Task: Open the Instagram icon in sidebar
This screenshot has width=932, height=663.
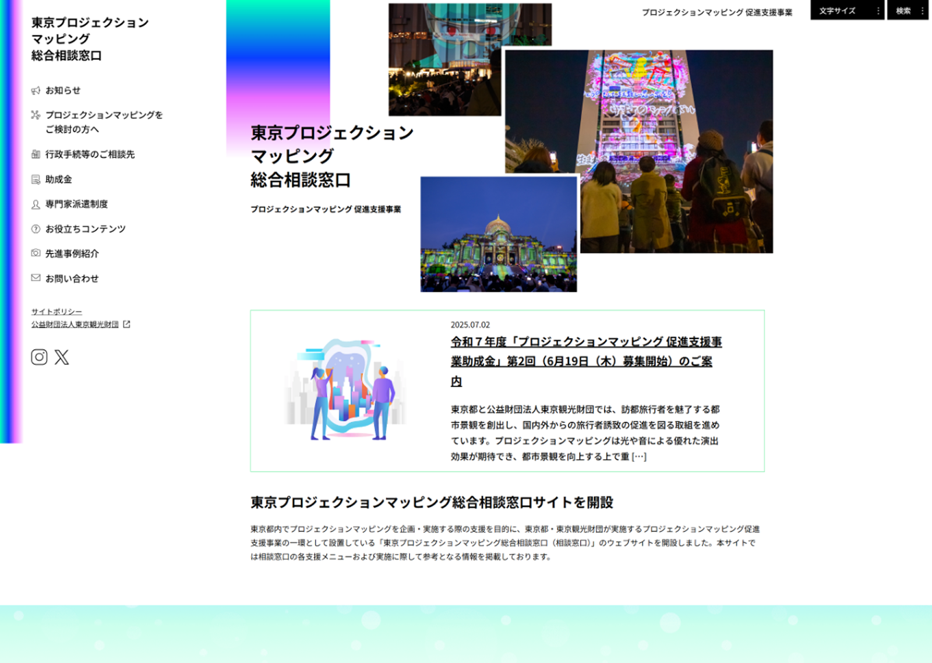Action: pyautogui.click(x=39, y=357)
